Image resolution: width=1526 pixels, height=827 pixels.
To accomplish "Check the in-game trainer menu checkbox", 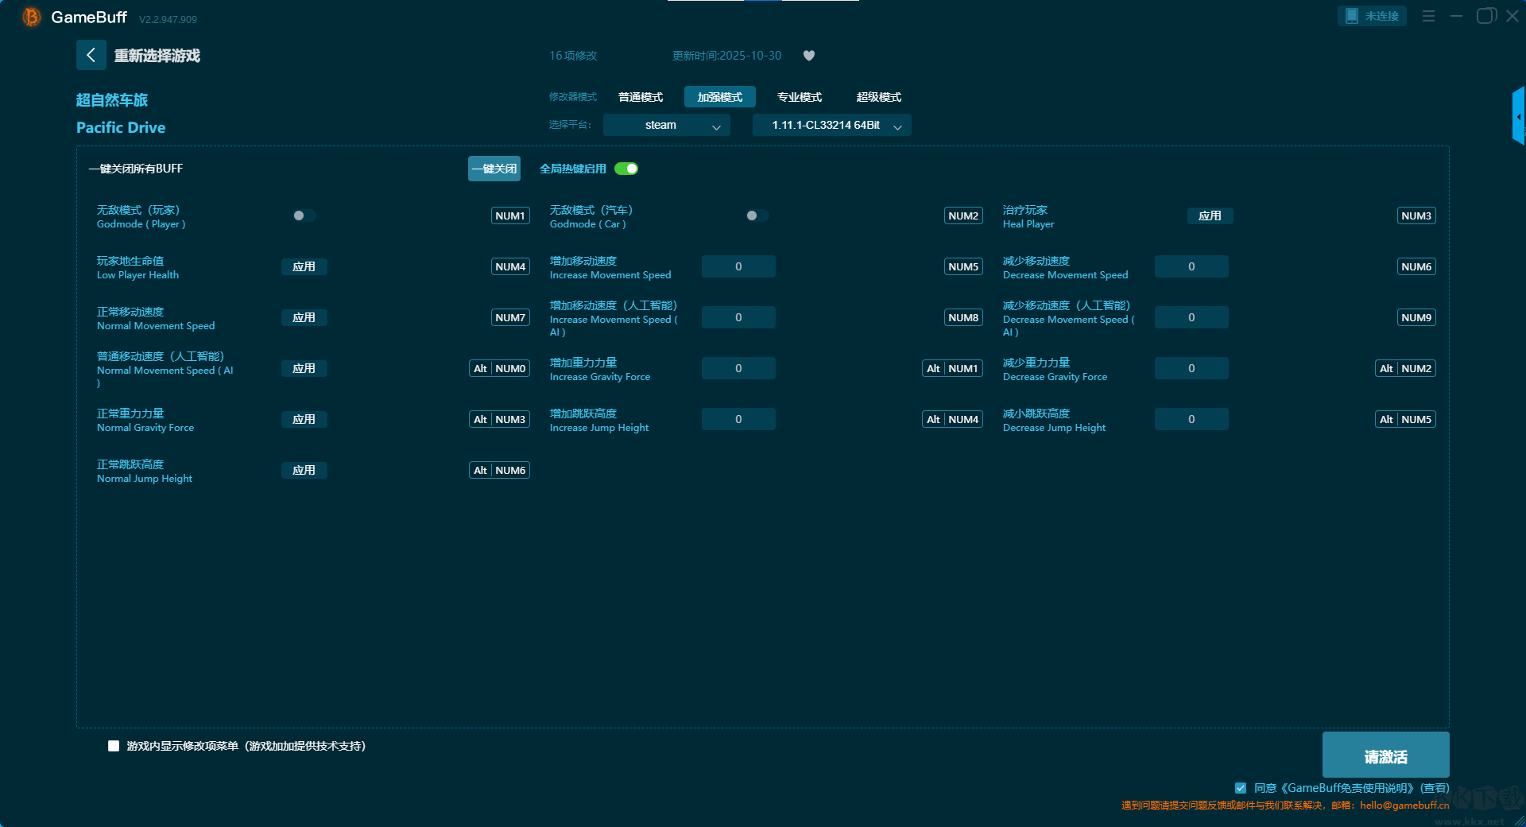I will coord(114,746).
